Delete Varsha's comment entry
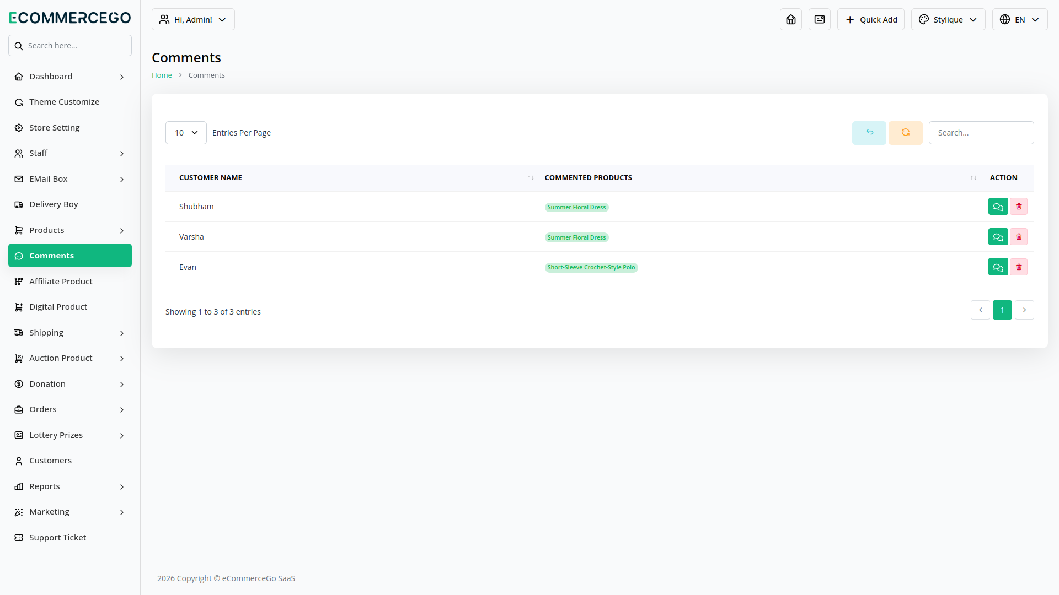Screen dimensions: 1059x595 pyautogui.click(x=1019, y=237)
